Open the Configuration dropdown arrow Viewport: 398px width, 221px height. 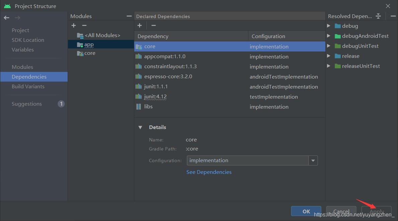coord(313,160)
